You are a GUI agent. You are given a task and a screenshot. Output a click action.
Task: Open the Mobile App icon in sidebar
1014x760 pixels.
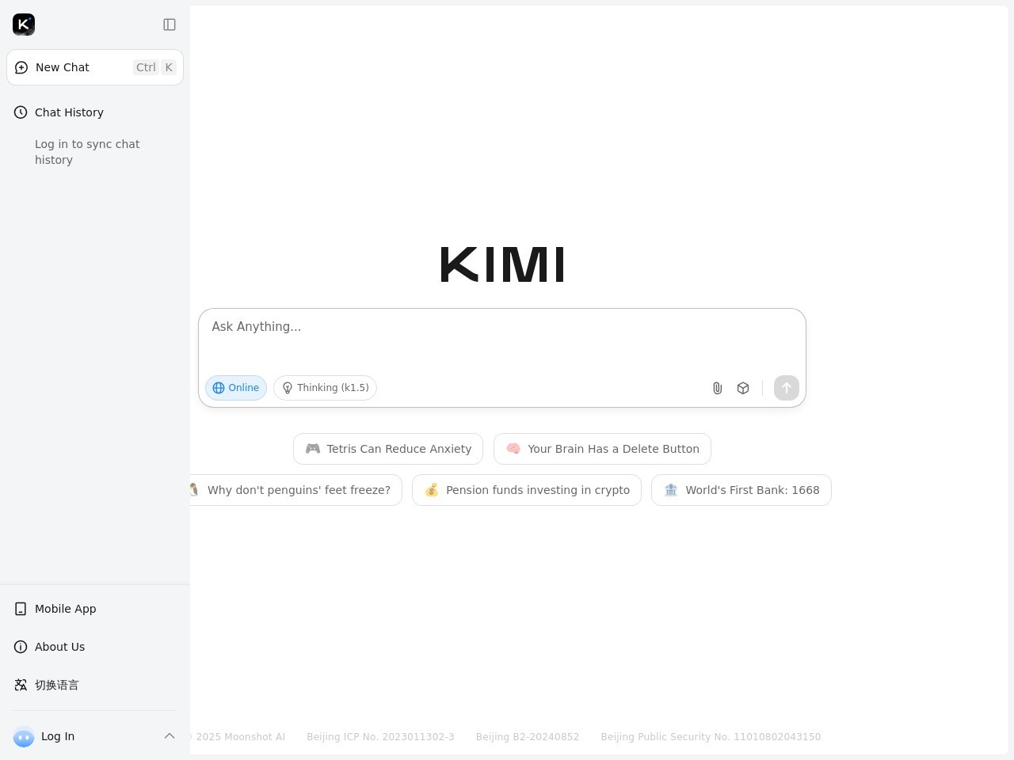[x=21, y=609]
